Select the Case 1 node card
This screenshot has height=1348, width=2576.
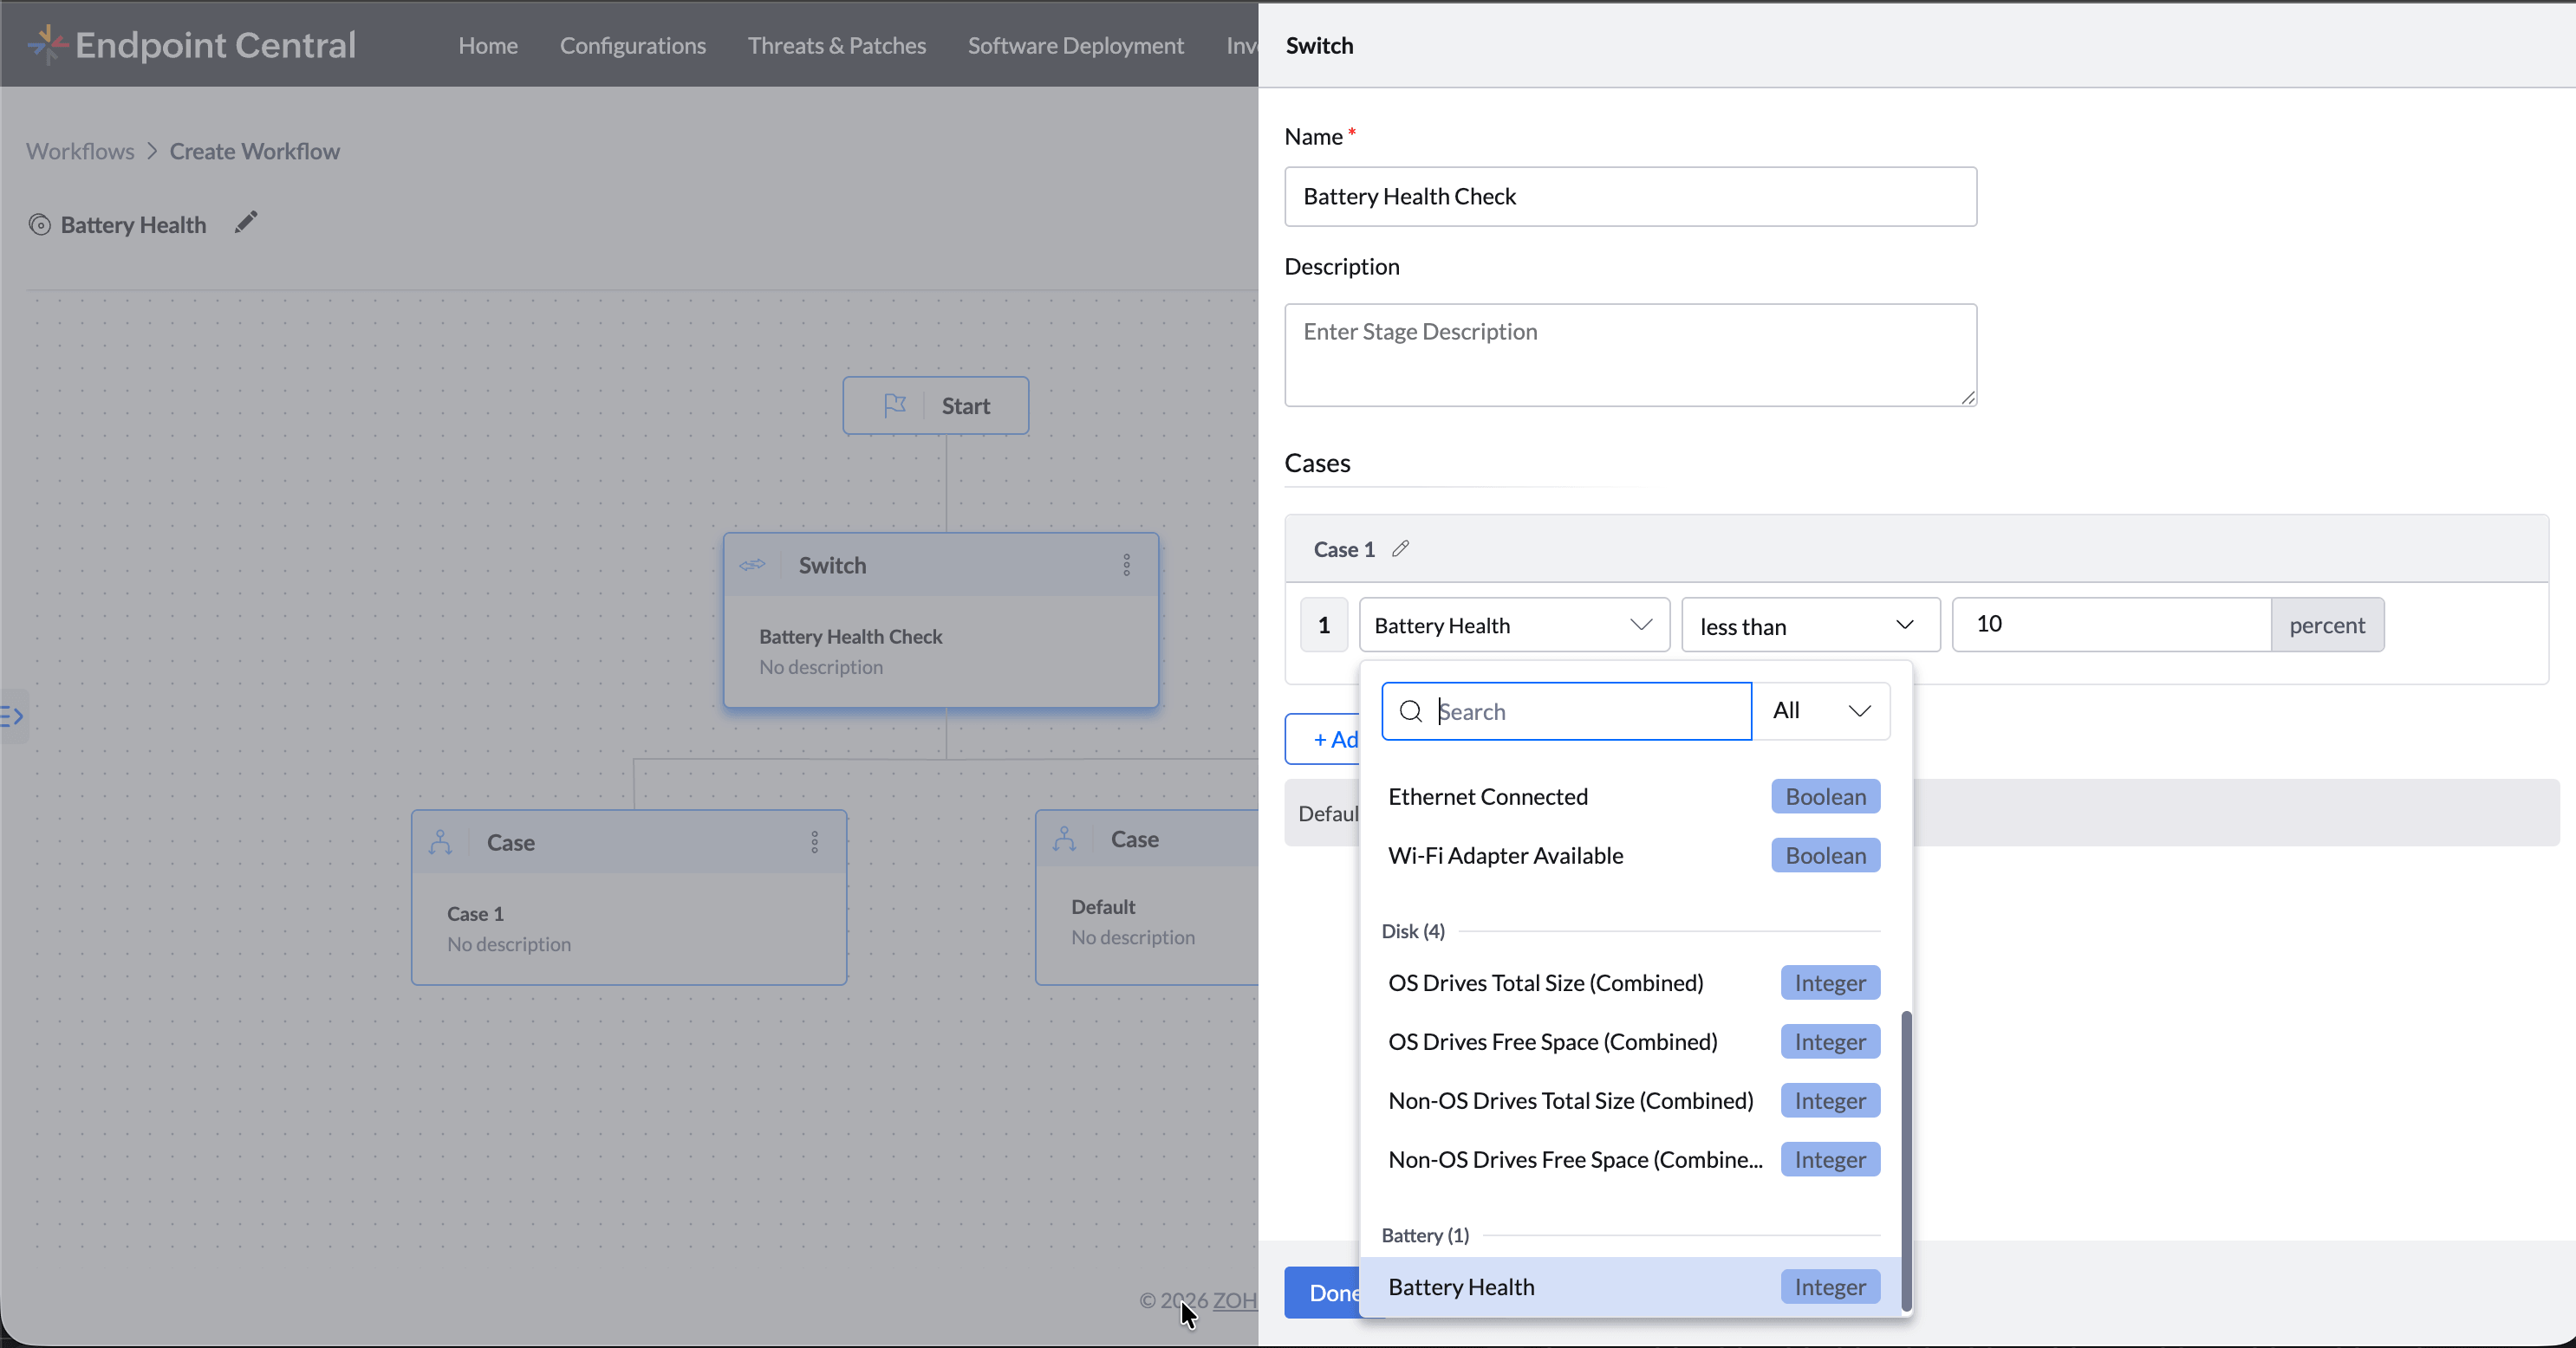click(629, 898)
